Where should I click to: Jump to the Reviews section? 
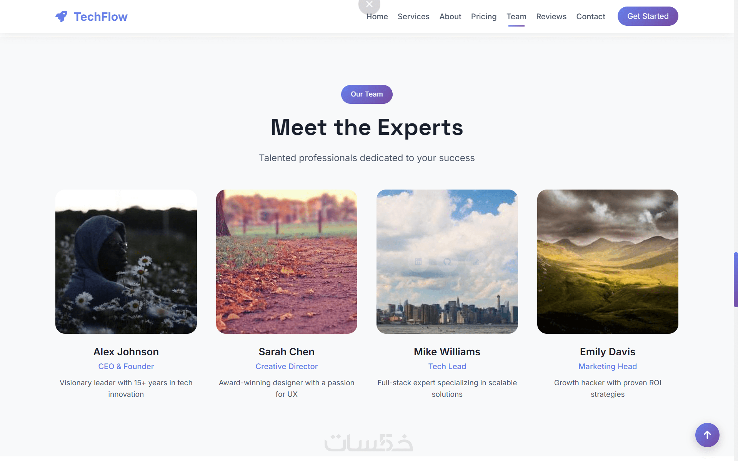(551, 17)
